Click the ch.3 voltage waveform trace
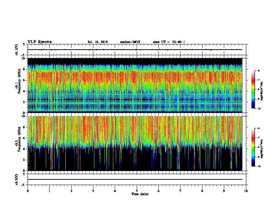This screenshot has width=277, height=214. point(135,179)
